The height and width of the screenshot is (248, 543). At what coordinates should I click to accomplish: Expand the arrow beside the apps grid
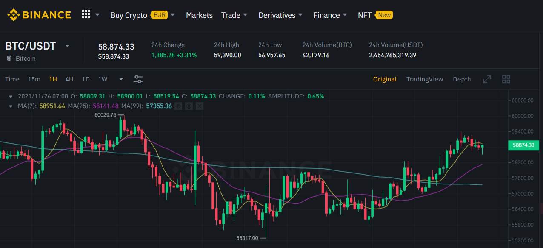click(97, 15)
